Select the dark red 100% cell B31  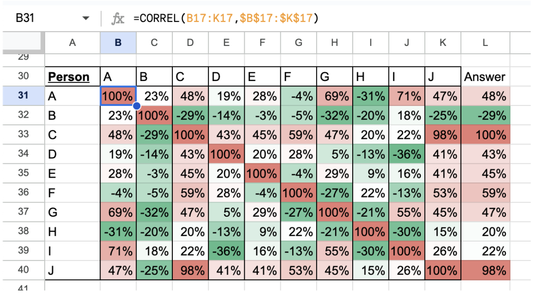(118, 96)
